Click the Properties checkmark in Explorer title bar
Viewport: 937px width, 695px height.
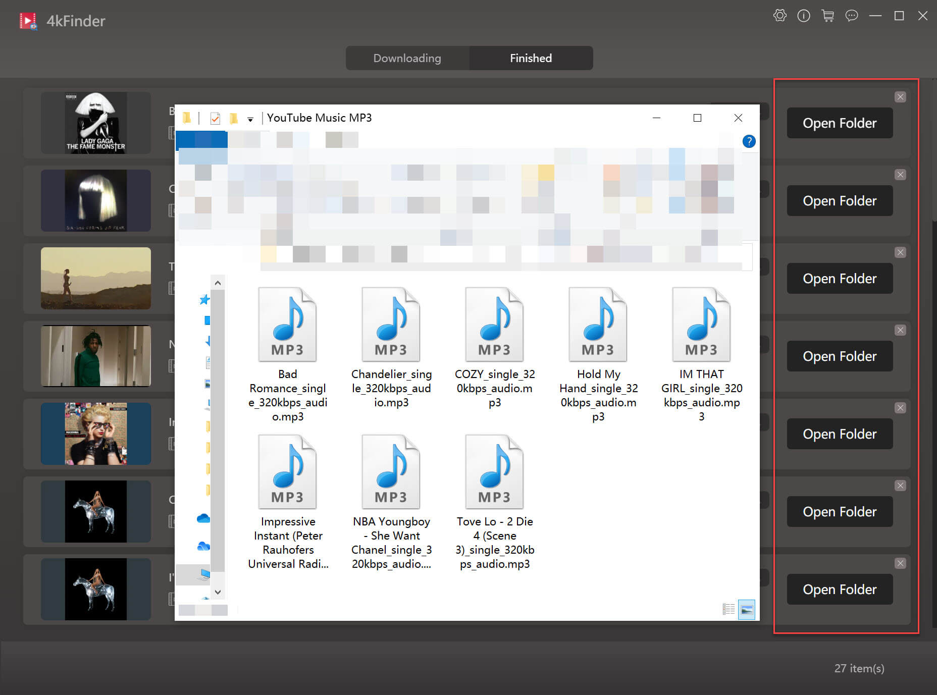(x=215, y=118)
